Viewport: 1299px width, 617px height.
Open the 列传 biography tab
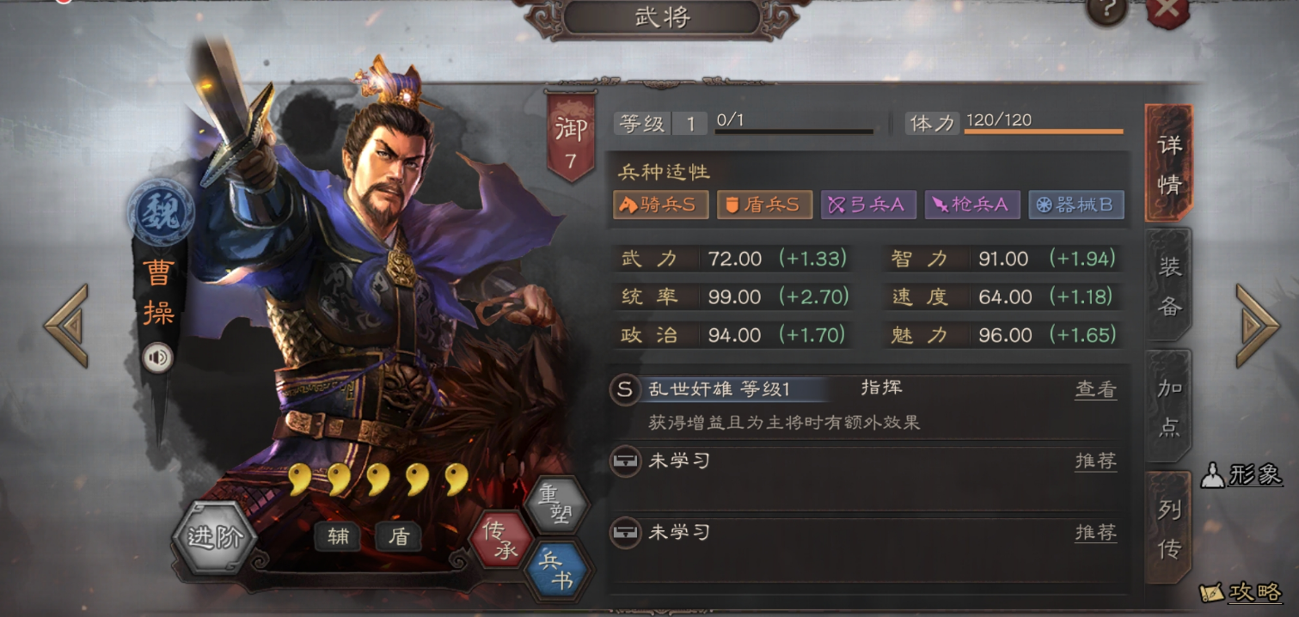(1169, 528)
